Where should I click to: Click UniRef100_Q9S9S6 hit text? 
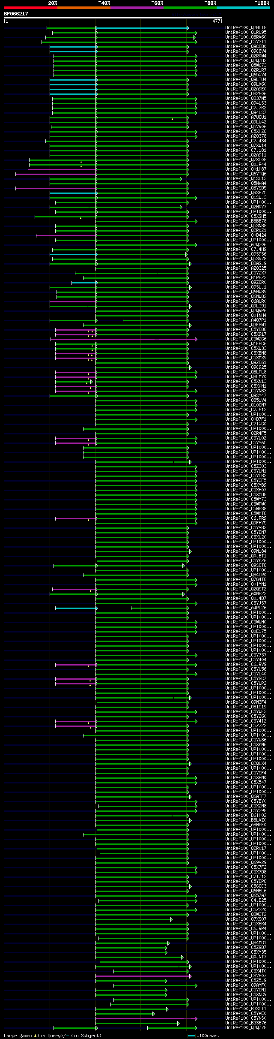point(246,254)
